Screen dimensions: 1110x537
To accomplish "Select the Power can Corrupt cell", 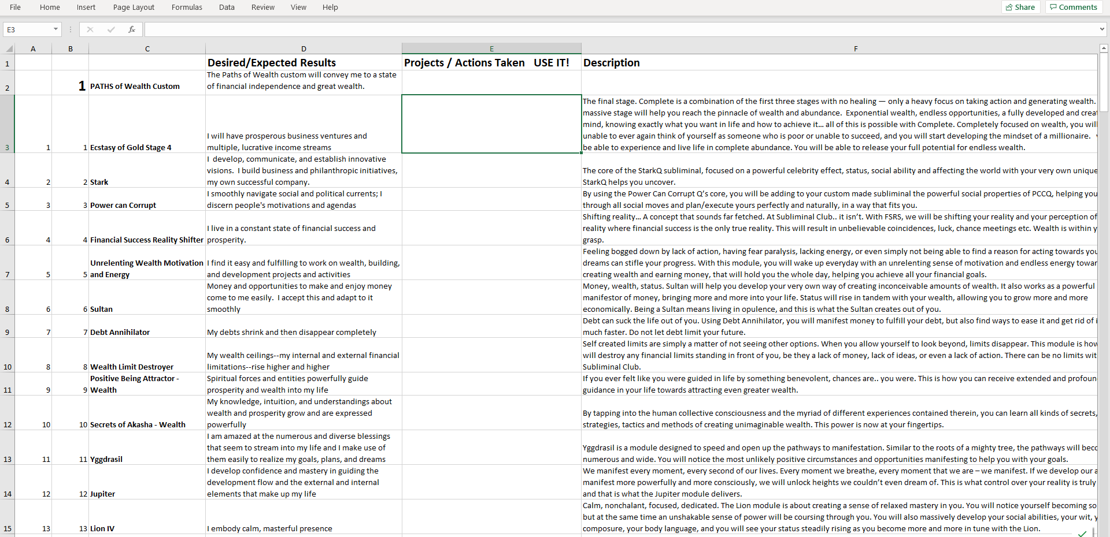I will coord(147,199).
